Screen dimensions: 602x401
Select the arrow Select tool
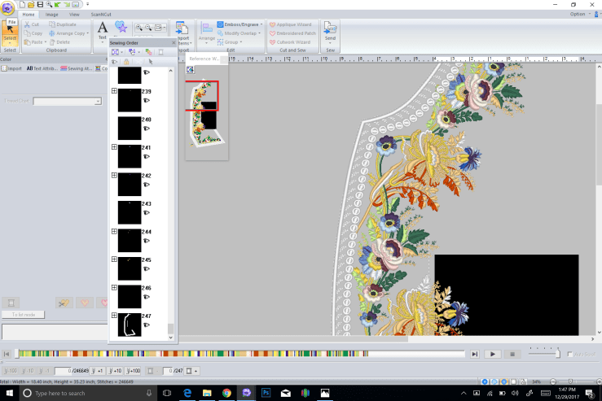click(x=10, y=32)
